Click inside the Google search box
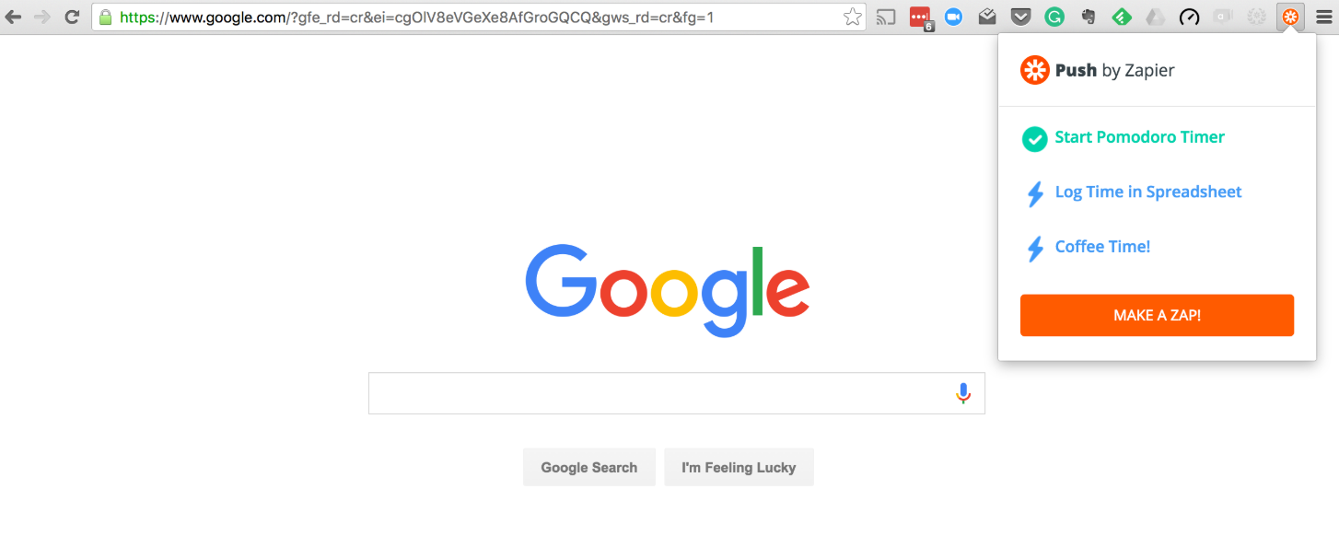 [659, 393]
